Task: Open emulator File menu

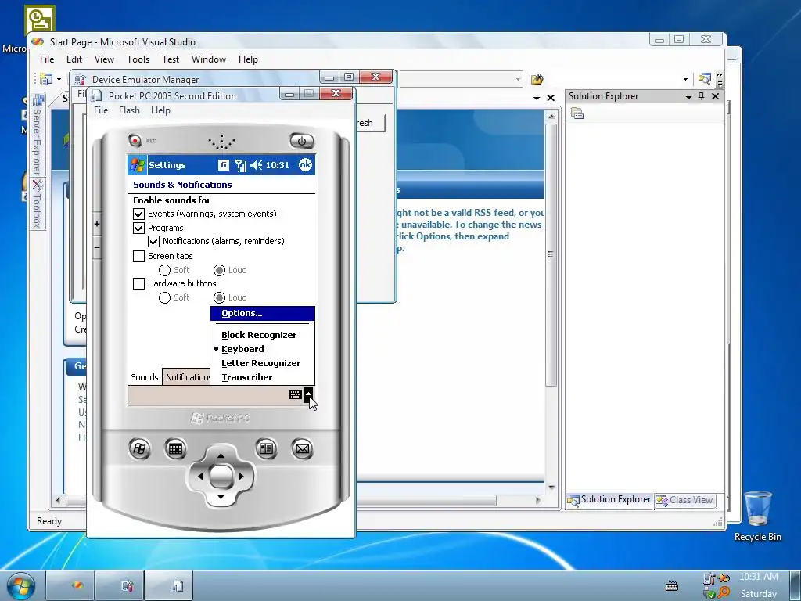Action: [x=101, y=110]
